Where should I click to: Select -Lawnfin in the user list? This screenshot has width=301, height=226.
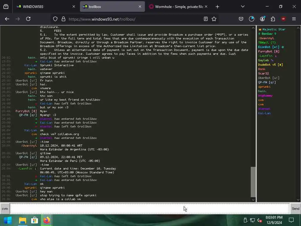click(x=267, y=56)
